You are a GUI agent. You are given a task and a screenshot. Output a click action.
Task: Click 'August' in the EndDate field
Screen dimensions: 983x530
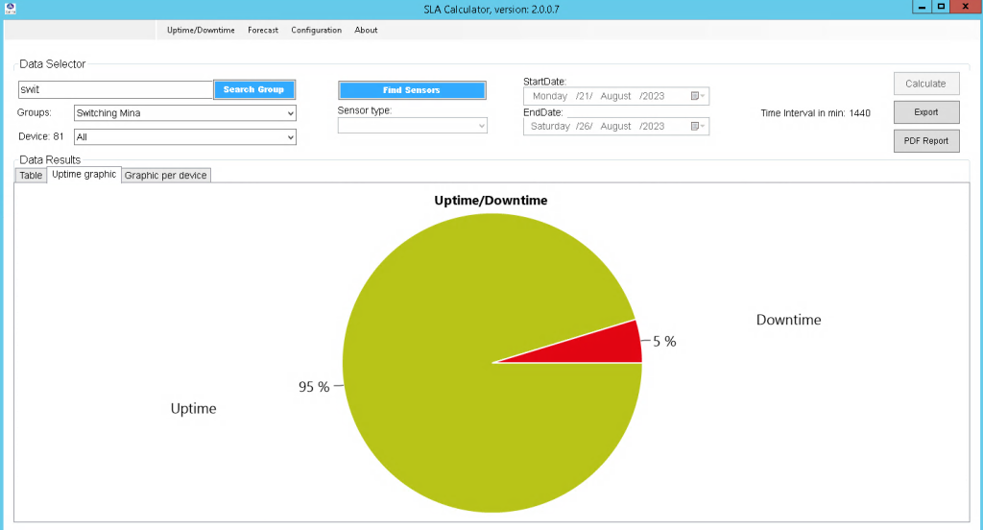pyautogui.click(x=615, y=126)
